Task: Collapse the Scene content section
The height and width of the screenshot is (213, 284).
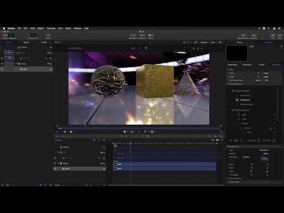Action: point(230,110)
